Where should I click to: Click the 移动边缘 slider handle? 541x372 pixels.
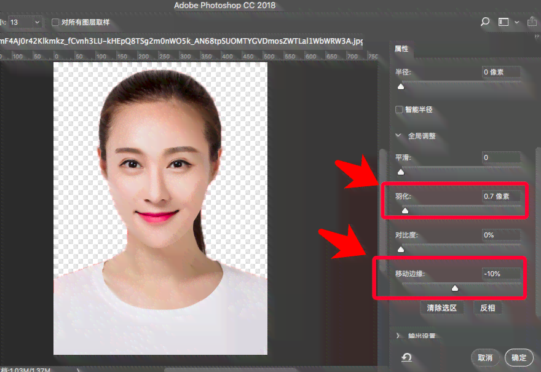click(x=455, y=288)
